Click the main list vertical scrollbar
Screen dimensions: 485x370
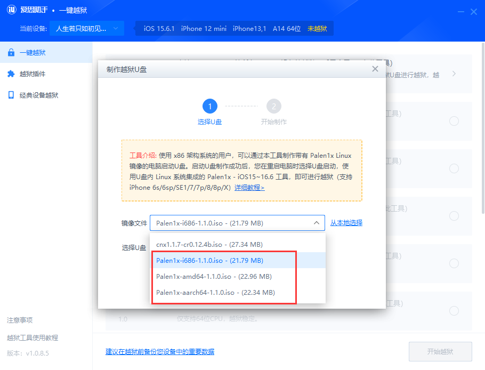click(x=483, y=128)
